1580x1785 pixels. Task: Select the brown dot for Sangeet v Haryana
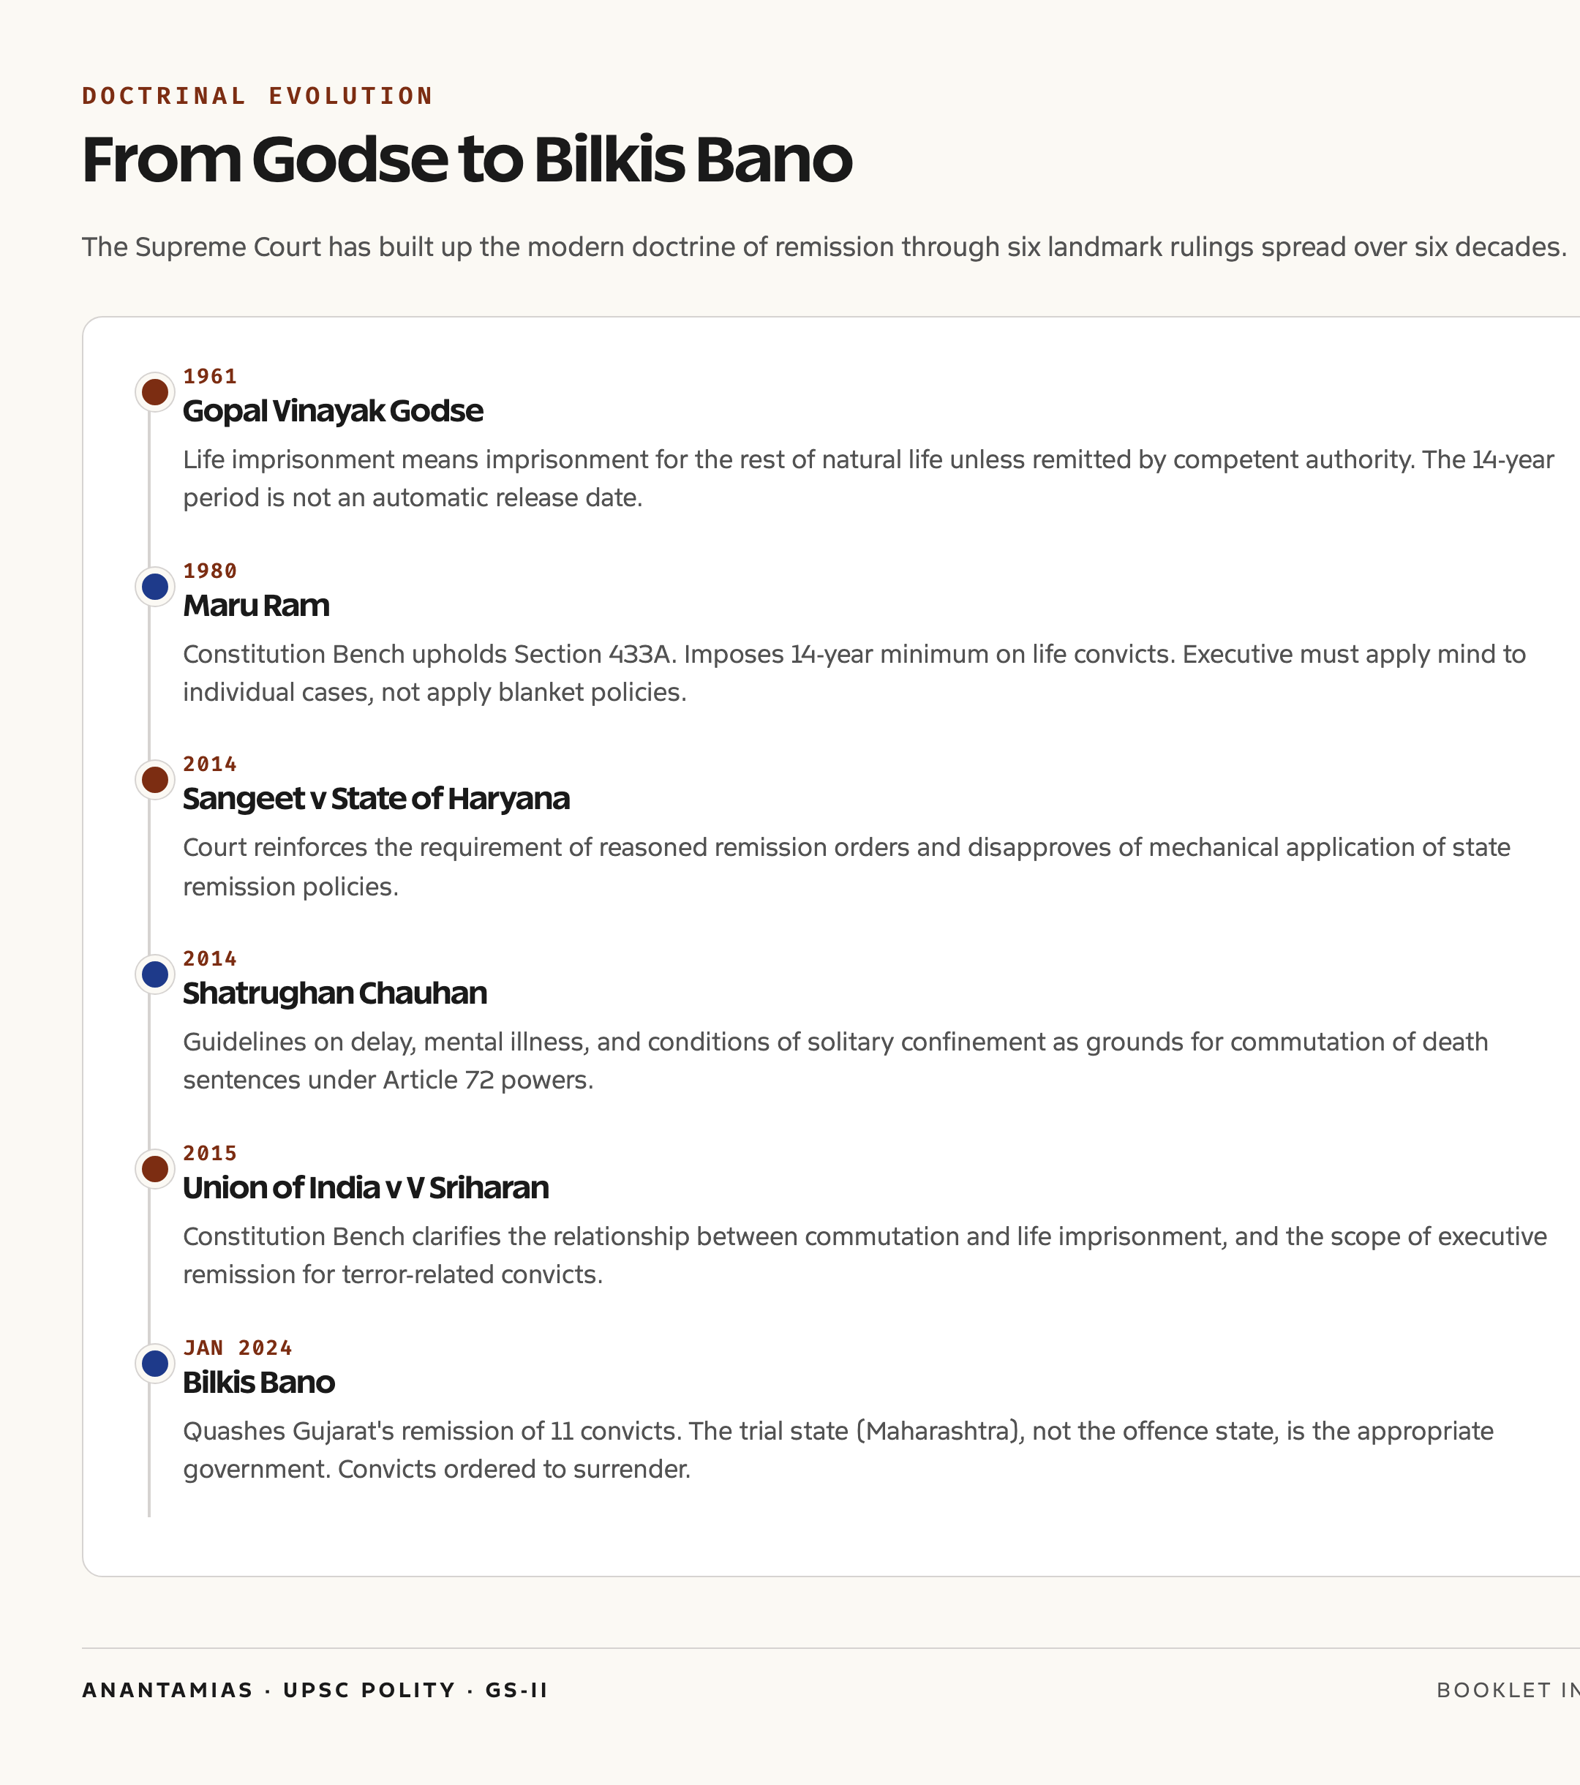[x=154, y=780]
